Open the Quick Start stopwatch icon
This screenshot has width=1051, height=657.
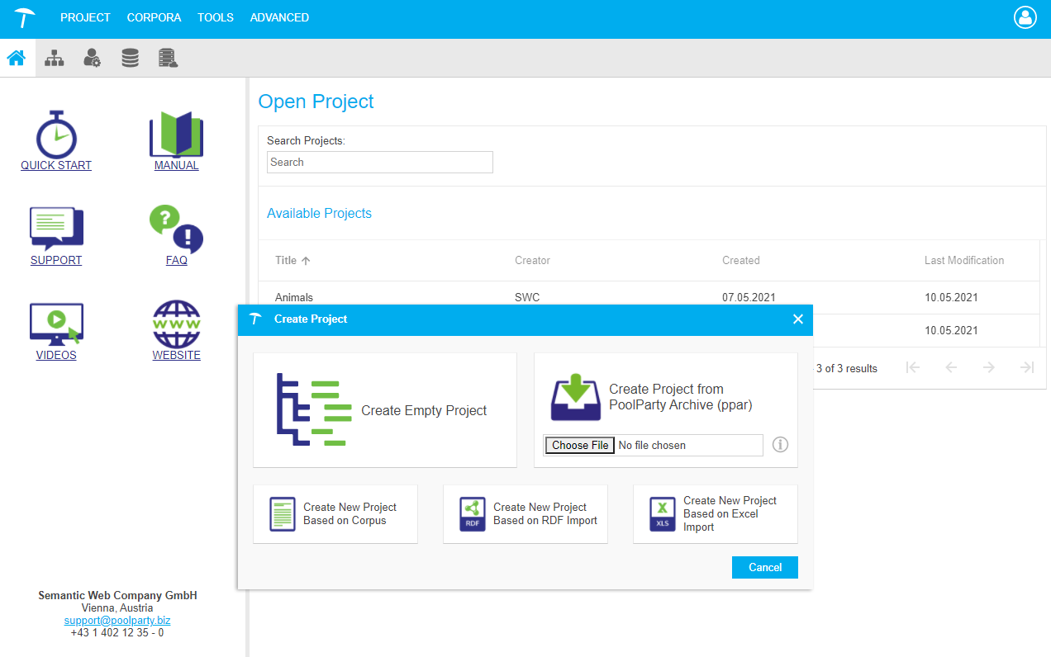pyautogui.click(x=56, y=135)
